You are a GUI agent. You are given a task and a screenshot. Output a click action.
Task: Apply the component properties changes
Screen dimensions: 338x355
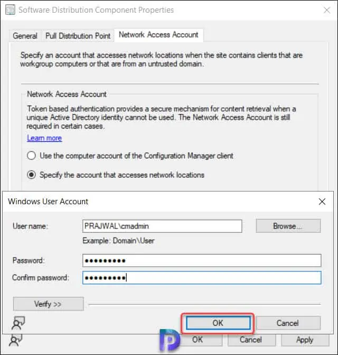pyautogui.click(x=305, y=340)
